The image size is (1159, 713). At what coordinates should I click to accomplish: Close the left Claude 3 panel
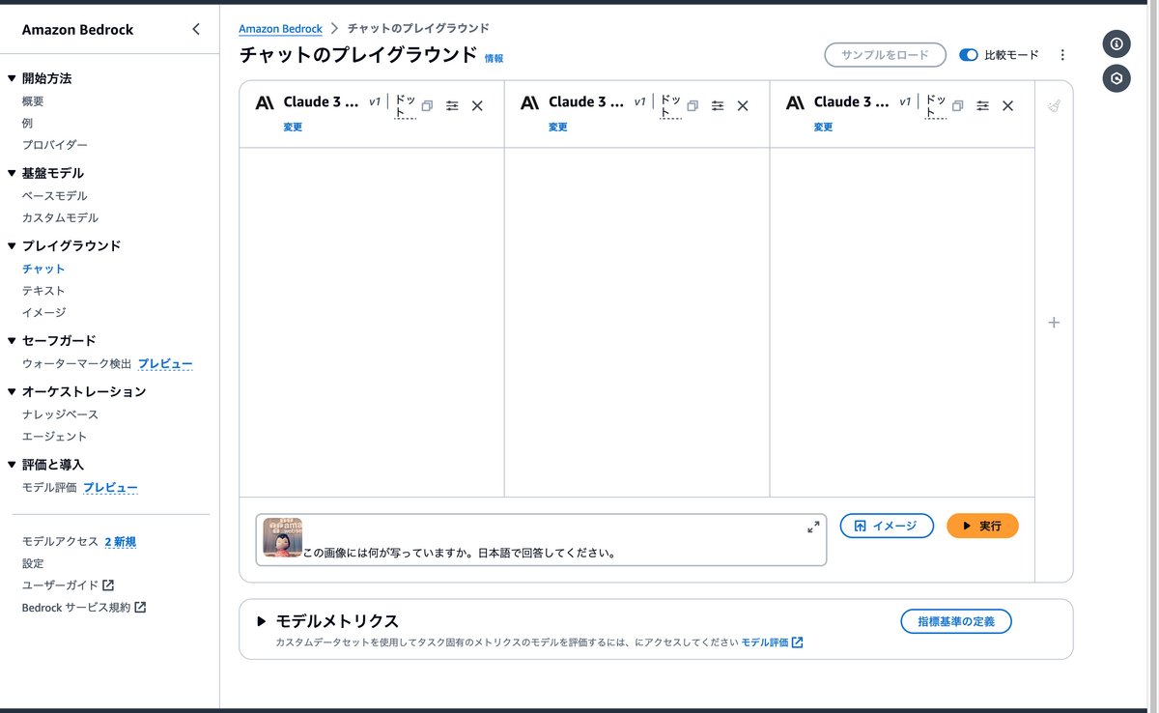click(477, 106)
